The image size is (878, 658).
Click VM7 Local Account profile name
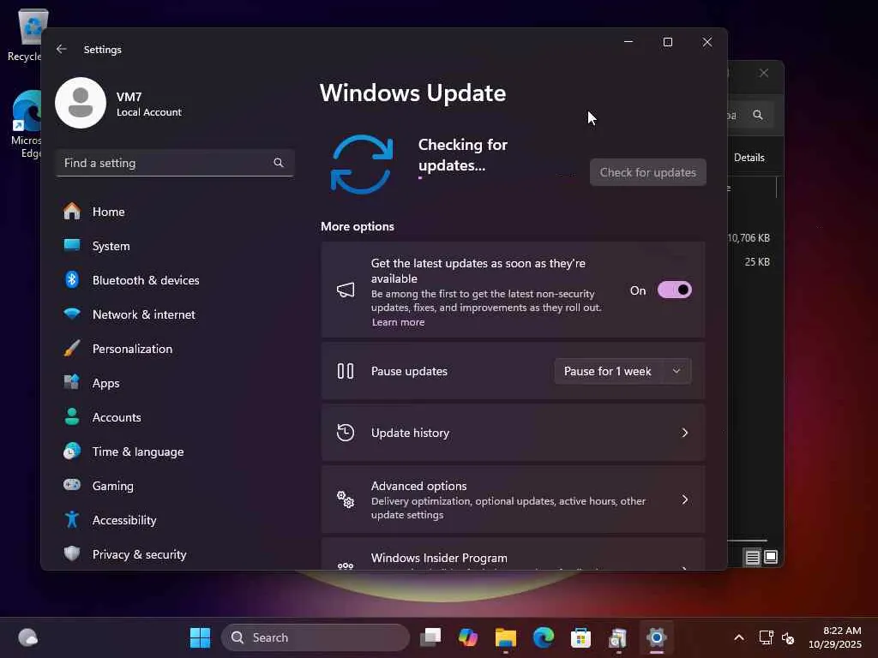pyautogui.click(x=149, y=104)
